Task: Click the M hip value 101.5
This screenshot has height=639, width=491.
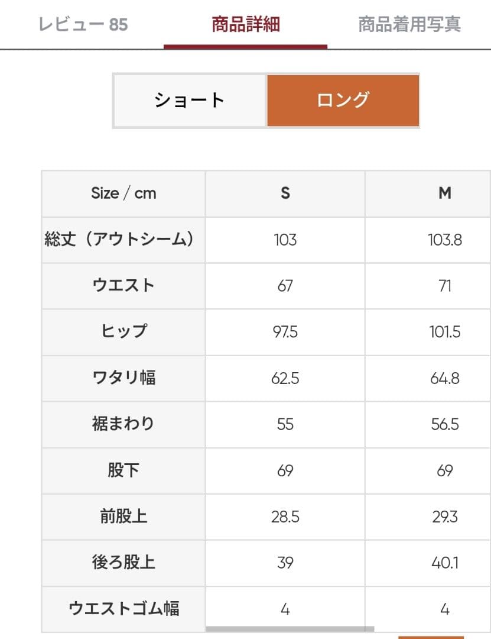Action: (445, 332)
